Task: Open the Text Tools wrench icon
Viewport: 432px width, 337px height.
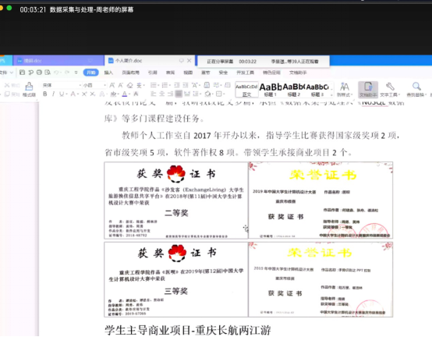Action: (390, 89)
